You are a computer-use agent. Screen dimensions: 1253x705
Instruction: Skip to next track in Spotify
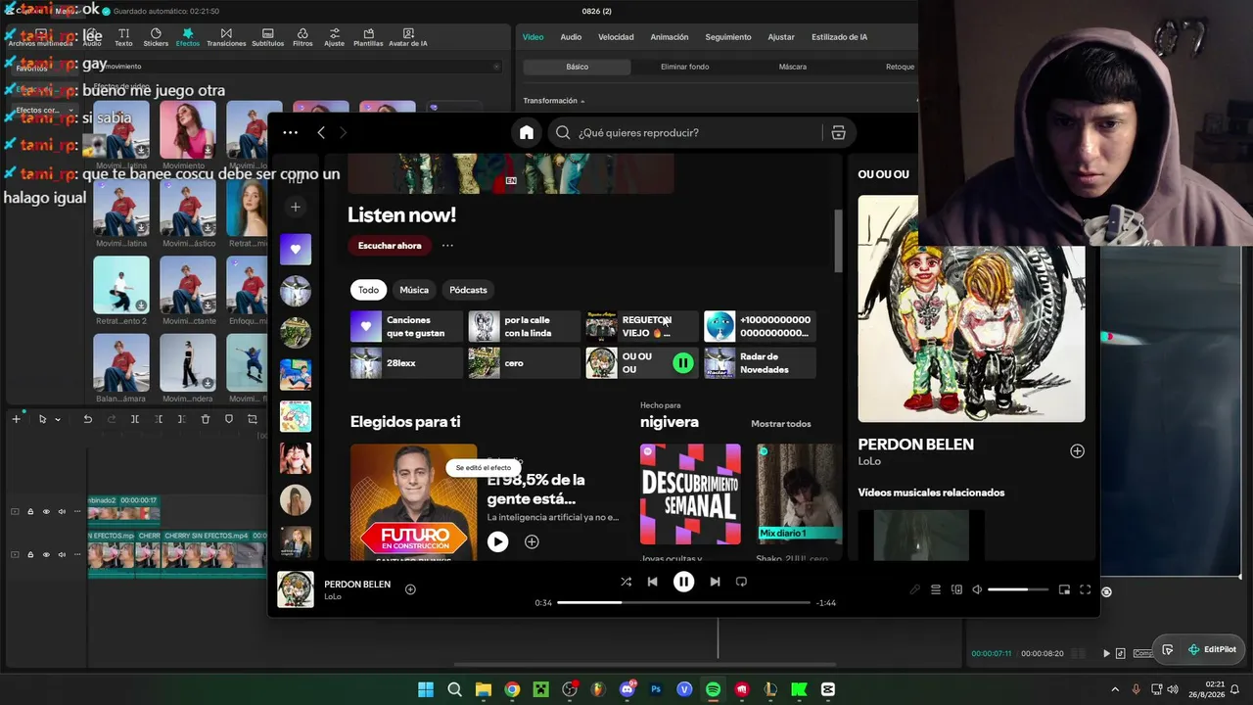click(715, 582)
